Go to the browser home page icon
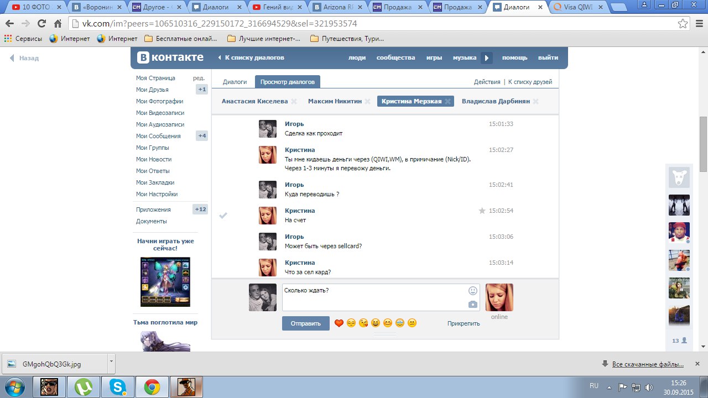Screen dimensions: 708x398 pyautogui.click(x=58, y=24)
